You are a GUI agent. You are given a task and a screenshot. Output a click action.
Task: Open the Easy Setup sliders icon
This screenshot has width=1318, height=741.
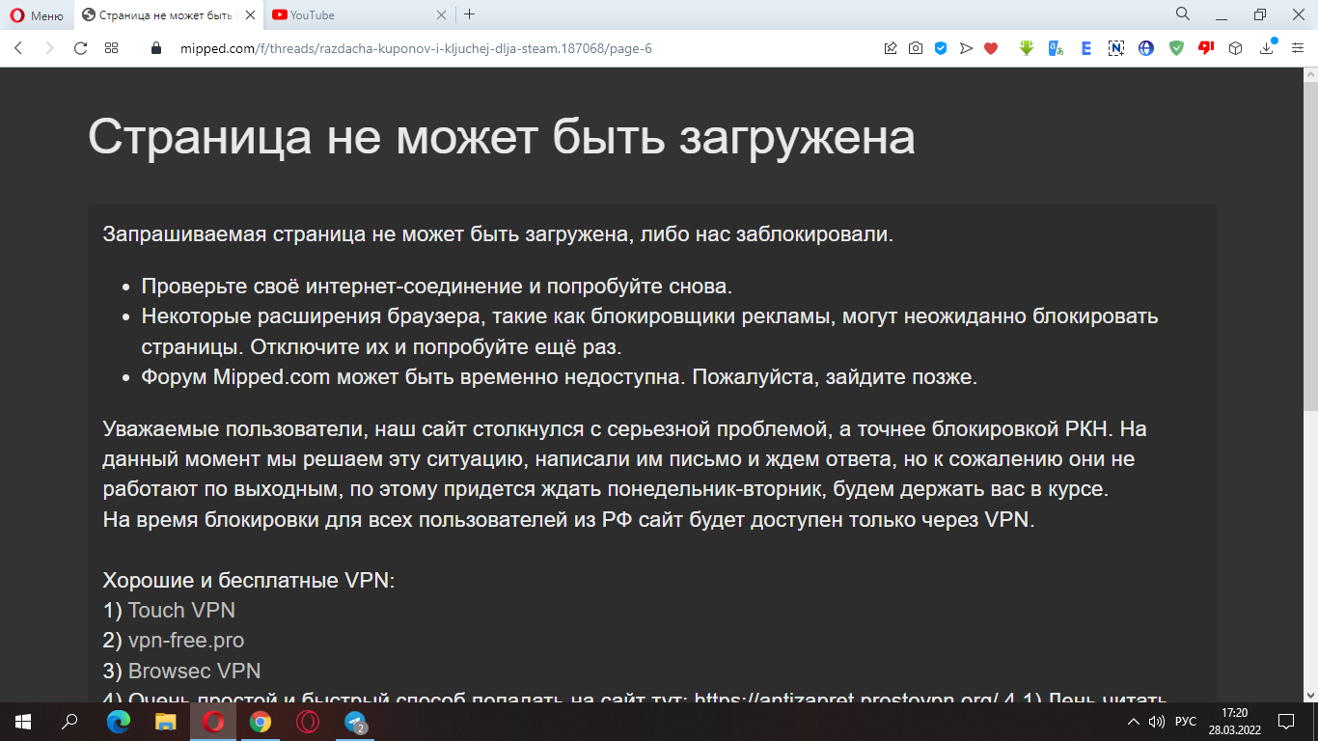coord(1298,48)
